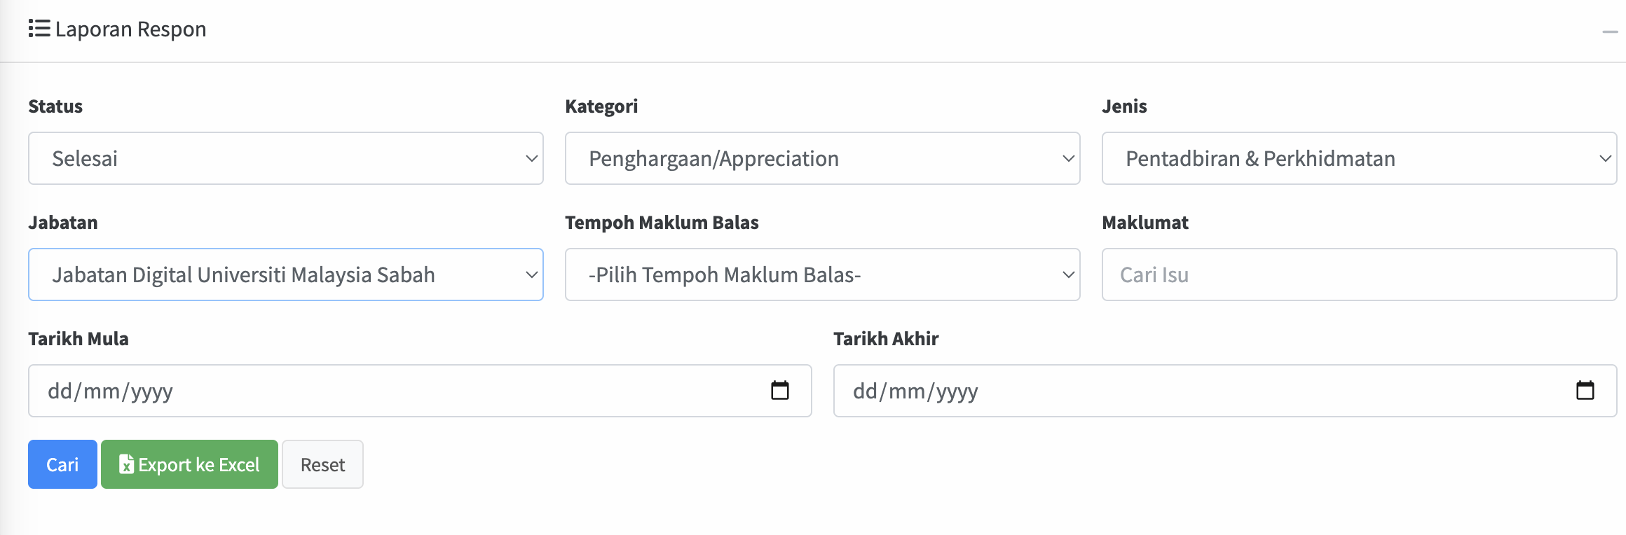This screenshot has height=535, width=1626.
Task: Click the Excel file icon on export button
Action: tap(126, 464)
